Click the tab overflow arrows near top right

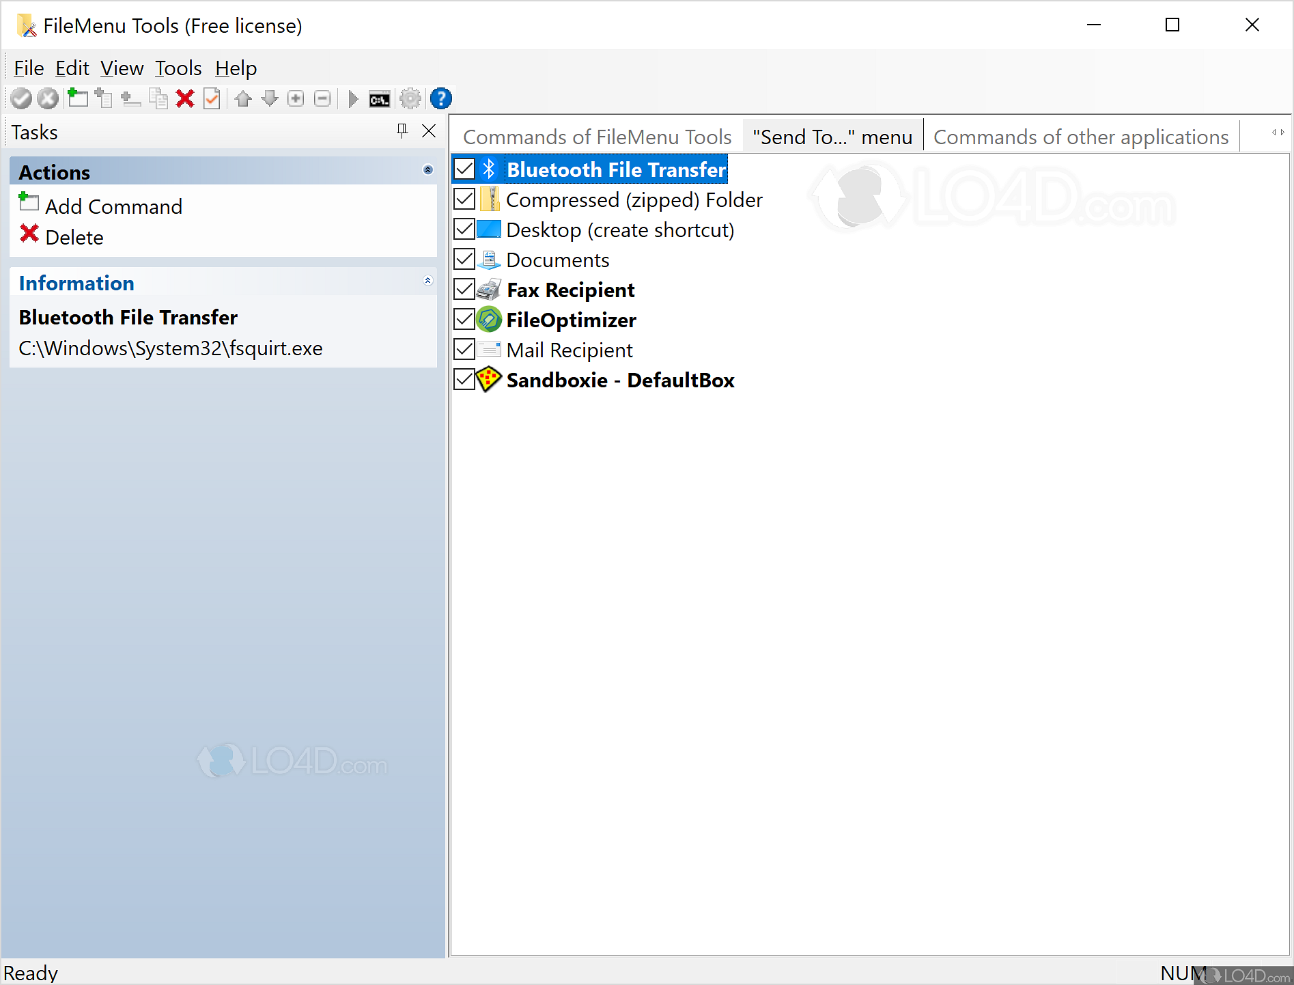[x=1278, y=133]
